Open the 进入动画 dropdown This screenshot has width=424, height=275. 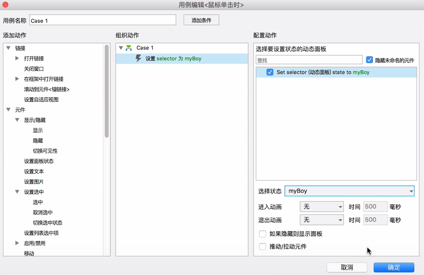(x=322, y=207)
